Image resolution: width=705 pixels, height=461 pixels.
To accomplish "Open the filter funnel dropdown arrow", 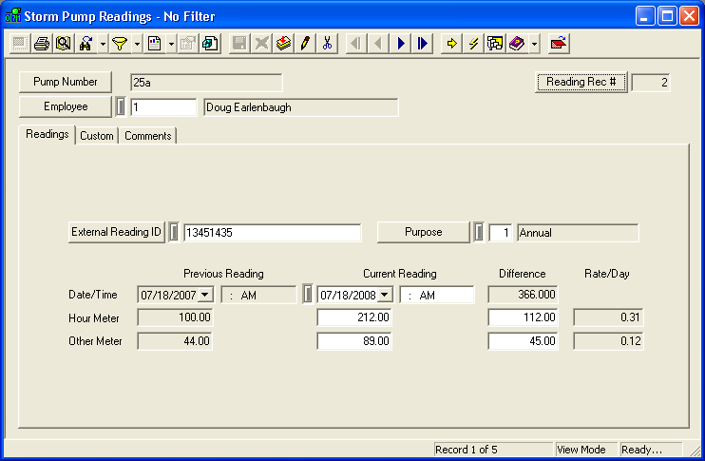I will 137,44.
